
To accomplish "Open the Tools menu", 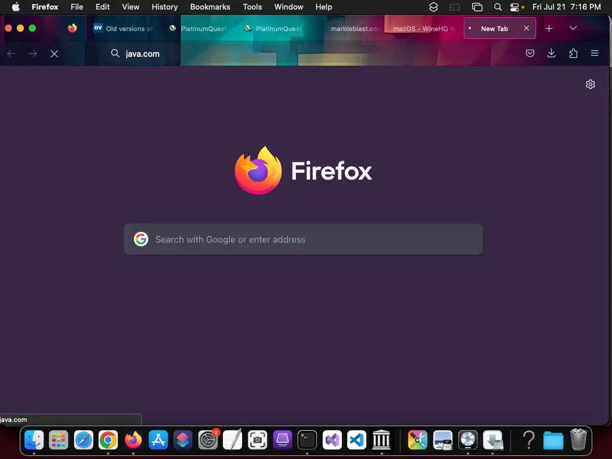I will pos(252,7).
